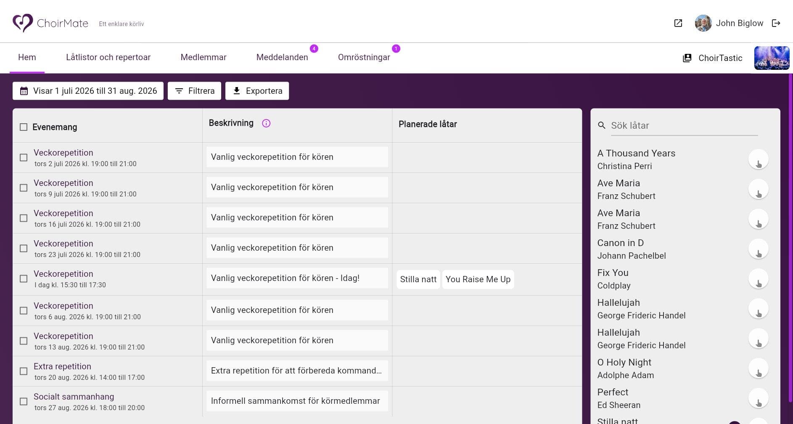Click the drag hand icon for A Thousand Years

pyautogui.click(x=759, y=159)
